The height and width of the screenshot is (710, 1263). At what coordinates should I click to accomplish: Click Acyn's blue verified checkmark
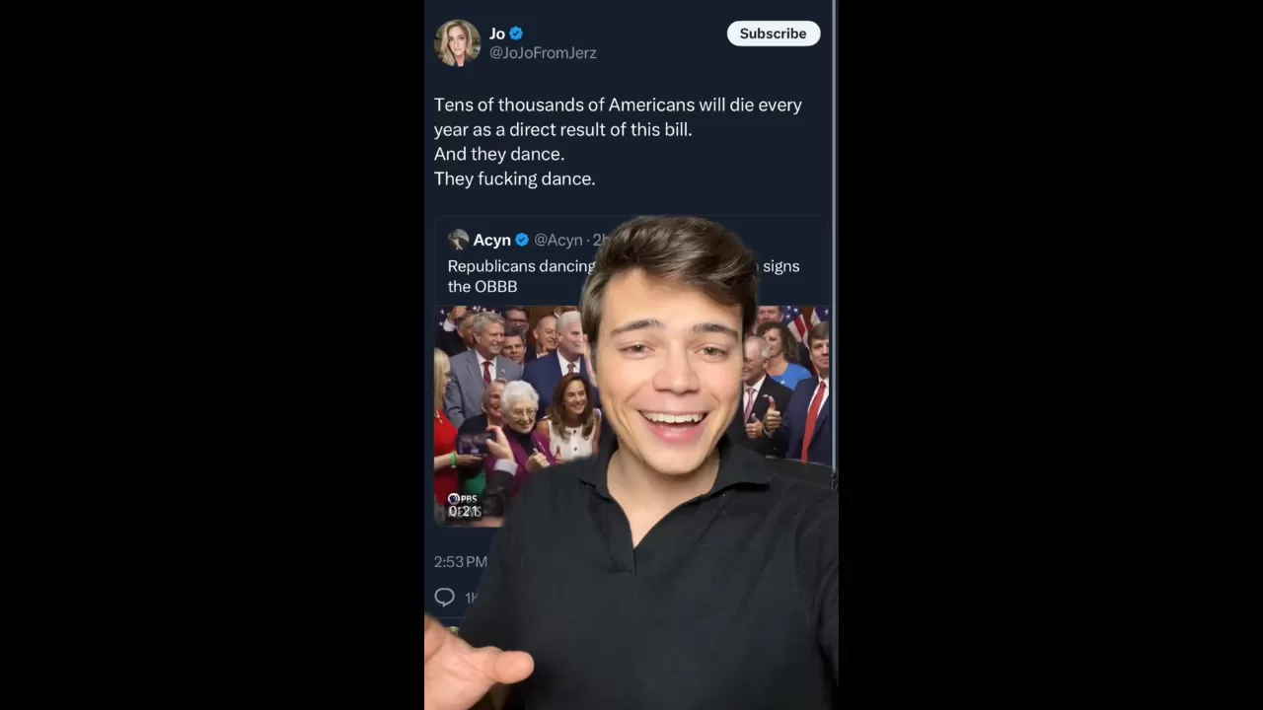pyautogui.click(x=522, y=240)
